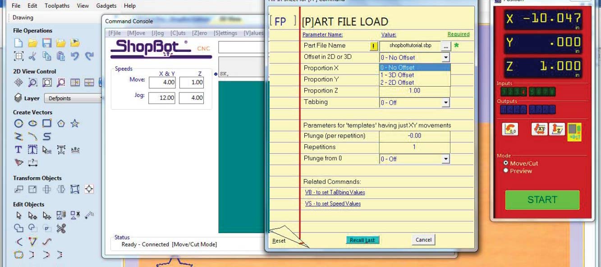The image size is (601, 267).
Task: Select the Node Editing arrow tool
Action: (32, 216)
